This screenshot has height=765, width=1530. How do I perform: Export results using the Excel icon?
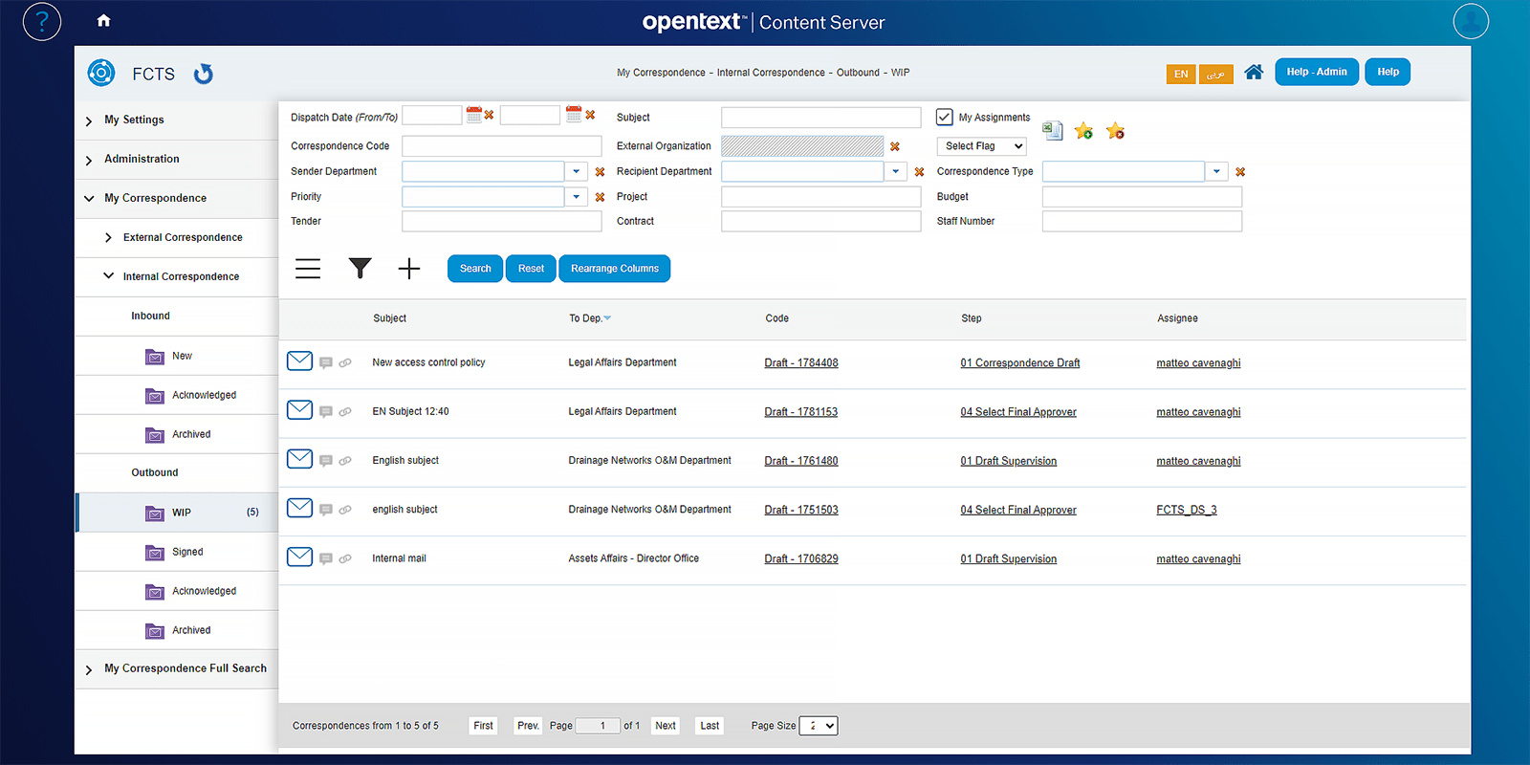click(x=1052, y=131)
